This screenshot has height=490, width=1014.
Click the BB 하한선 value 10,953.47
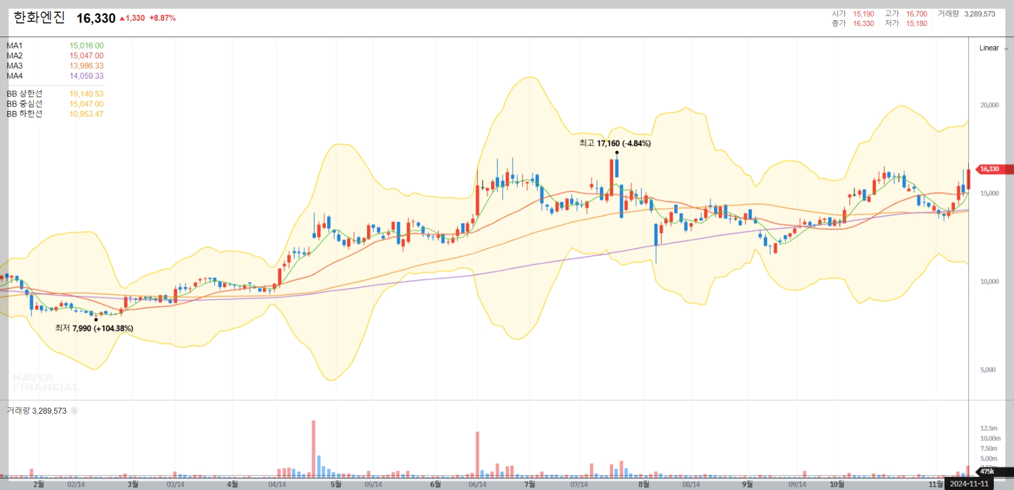87,114
